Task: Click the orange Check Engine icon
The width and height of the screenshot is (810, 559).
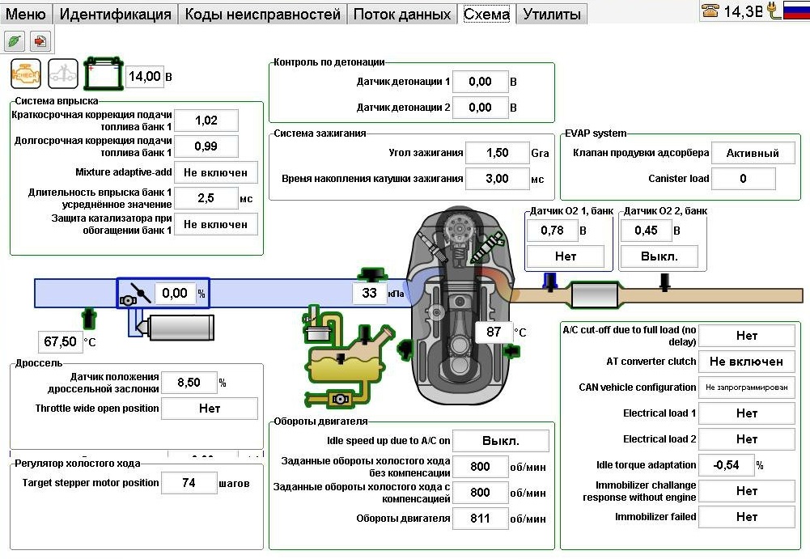Action: [25, 74]
